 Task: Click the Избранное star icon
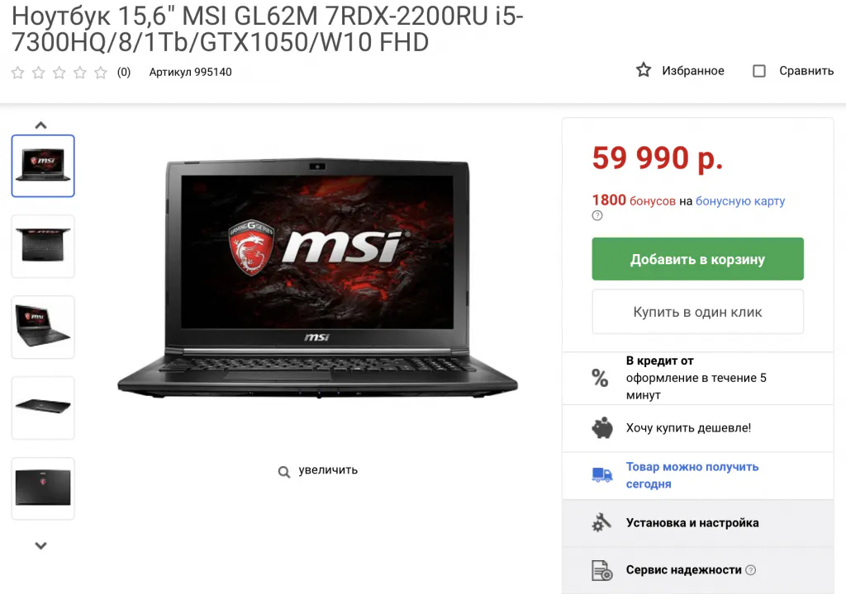pyautogui.click(x=643, y=70)
